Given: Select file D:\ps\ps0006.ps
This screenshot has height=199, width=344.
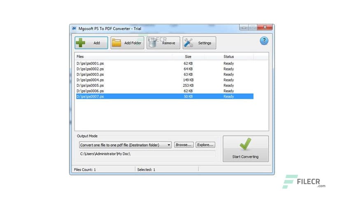Looking at the screenshot, I should click(x=90, y=91).
